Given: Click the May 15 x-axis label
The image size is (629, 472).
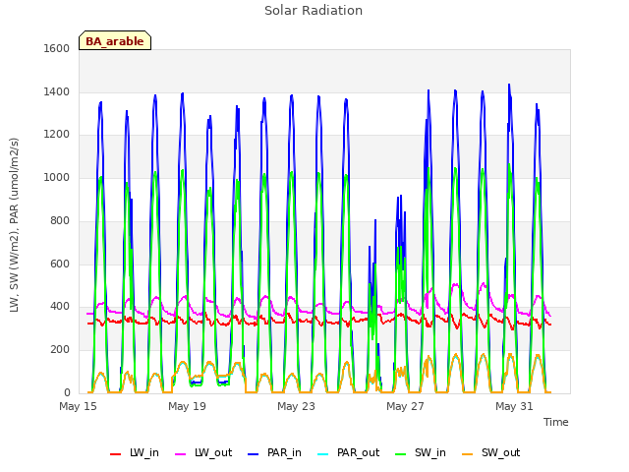Looking at the screenshot, I should 78,406.
